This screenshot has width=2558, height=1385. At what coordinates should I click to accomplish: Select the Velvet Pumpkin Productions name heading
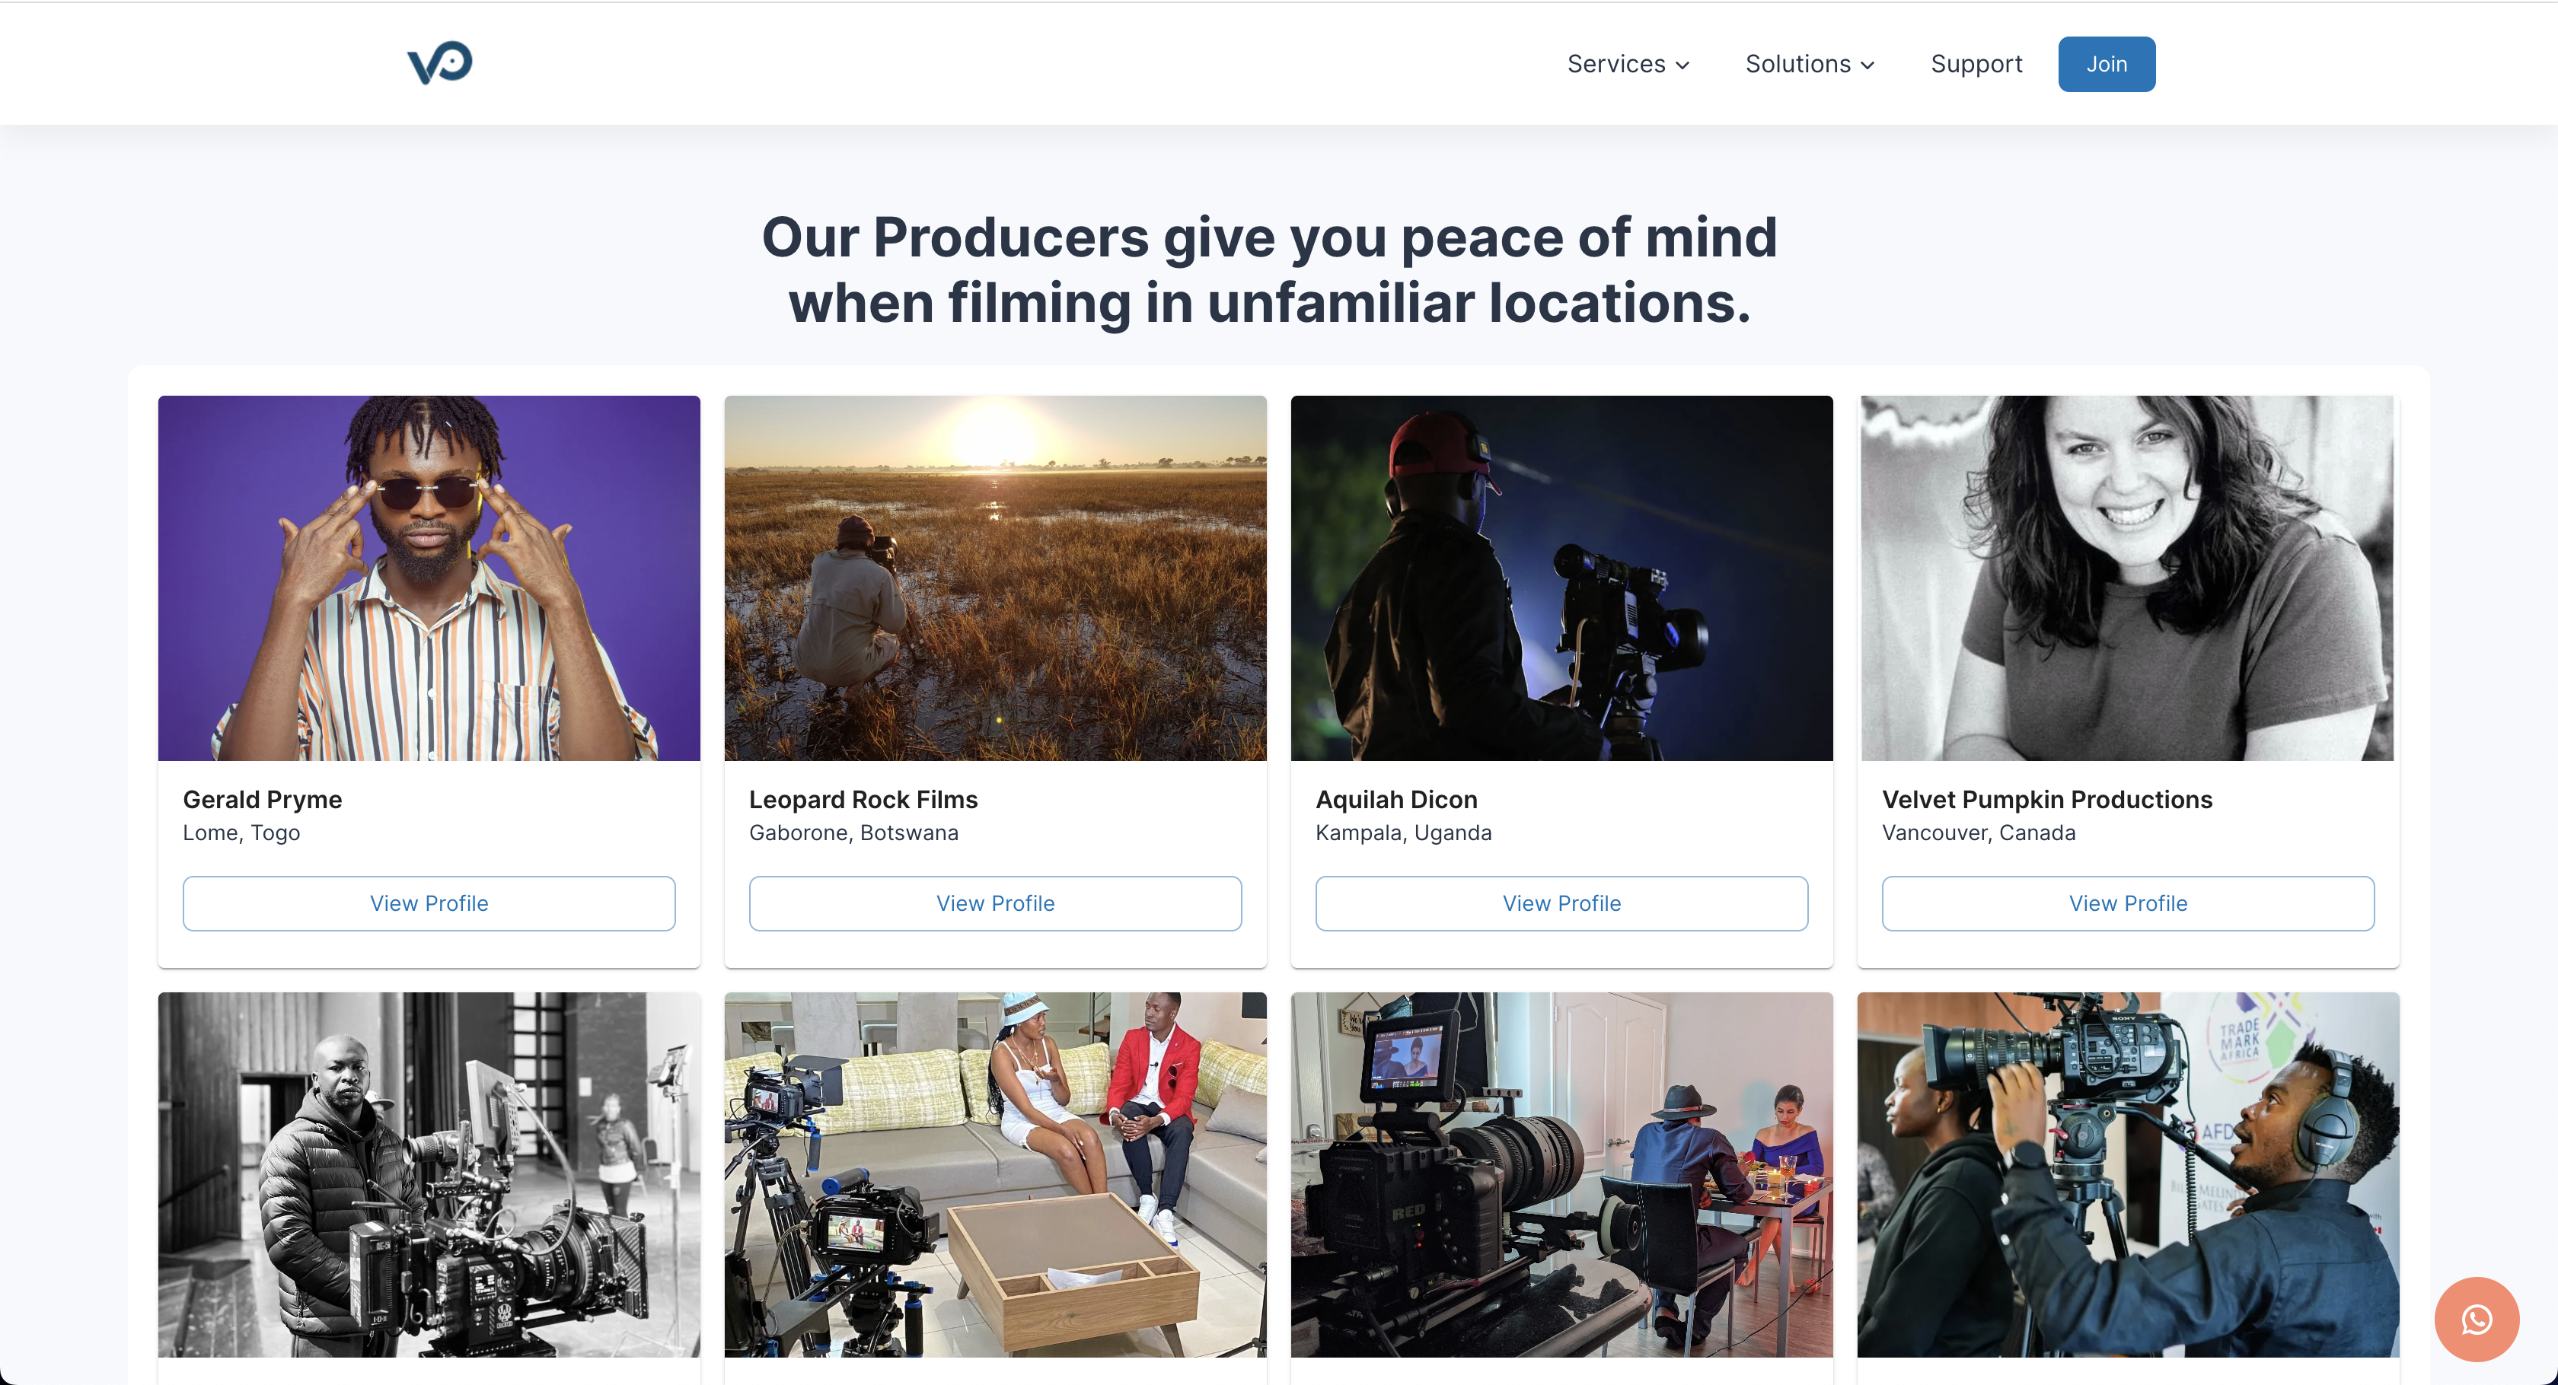[x=2046, y=801]
